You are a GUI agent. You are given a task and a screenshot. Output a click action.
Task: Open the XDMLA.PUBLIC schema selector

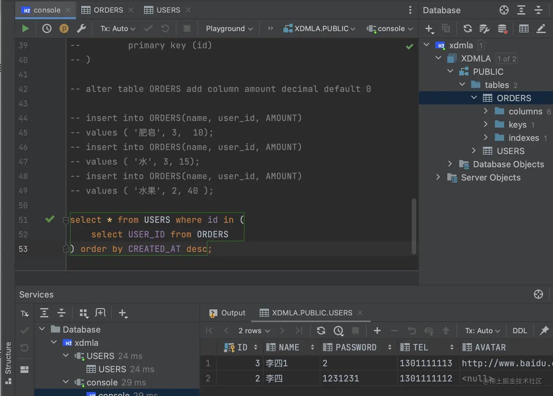[x=319, y=29]
